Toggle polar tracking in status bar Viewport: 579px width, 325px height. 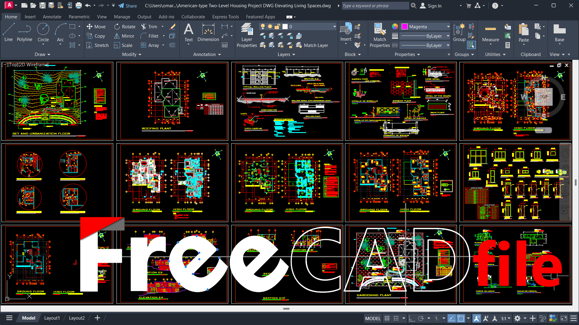421,318
